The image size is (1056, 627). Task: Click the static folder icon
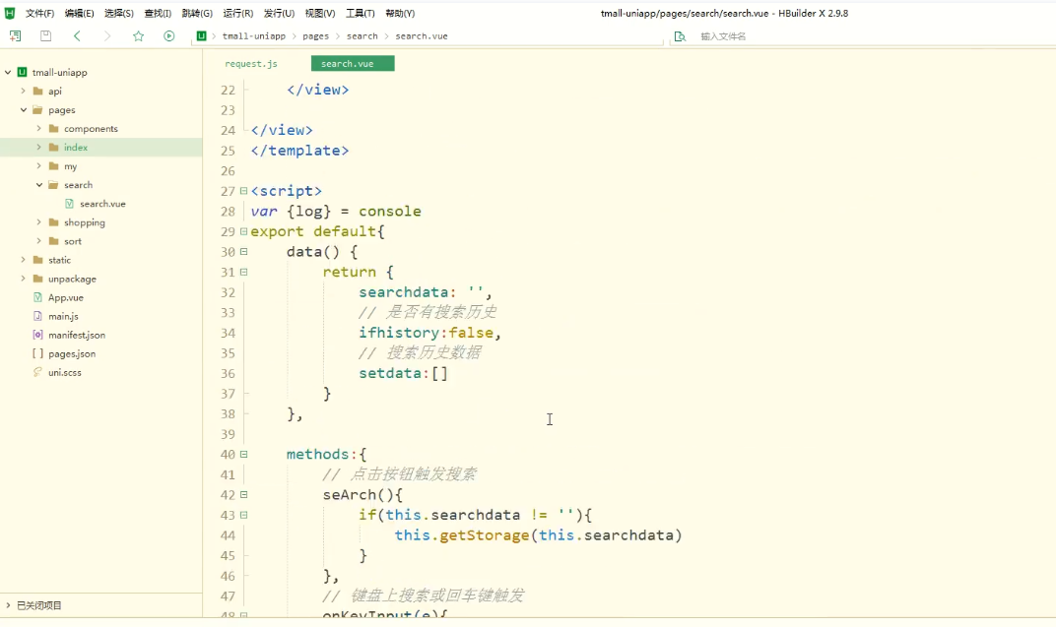click(x=37, y=260)
